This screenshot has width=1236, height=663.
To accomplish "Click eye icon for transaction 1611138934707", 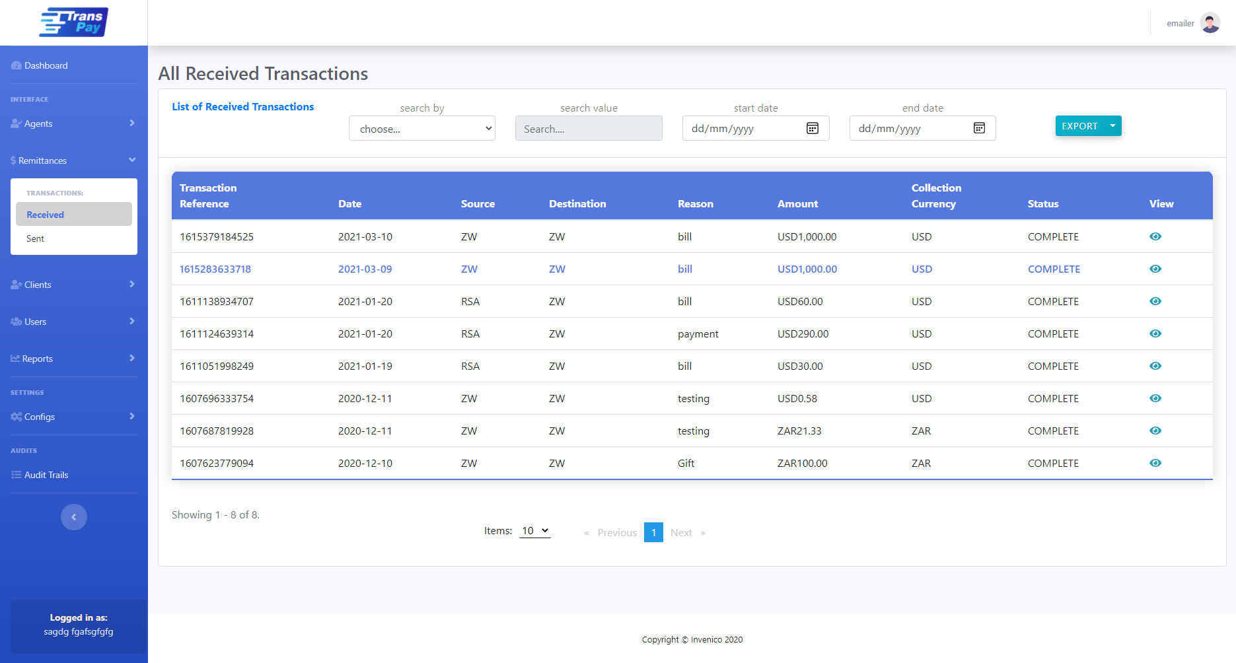I will point(1155,301).
